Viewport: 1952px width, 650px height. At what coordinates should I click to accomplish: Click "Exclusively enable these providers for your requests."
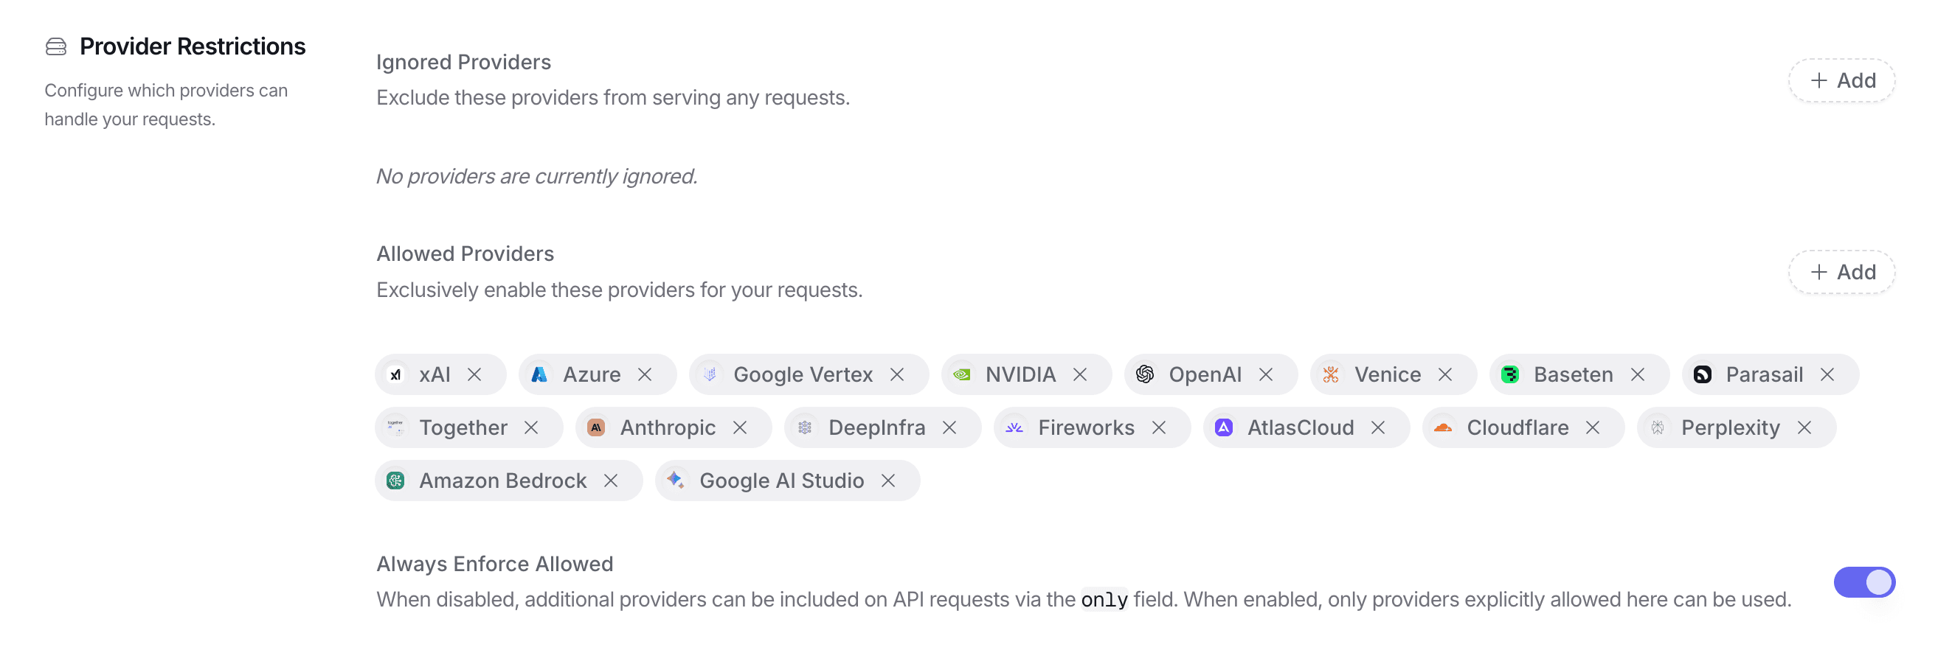point(620,290)
